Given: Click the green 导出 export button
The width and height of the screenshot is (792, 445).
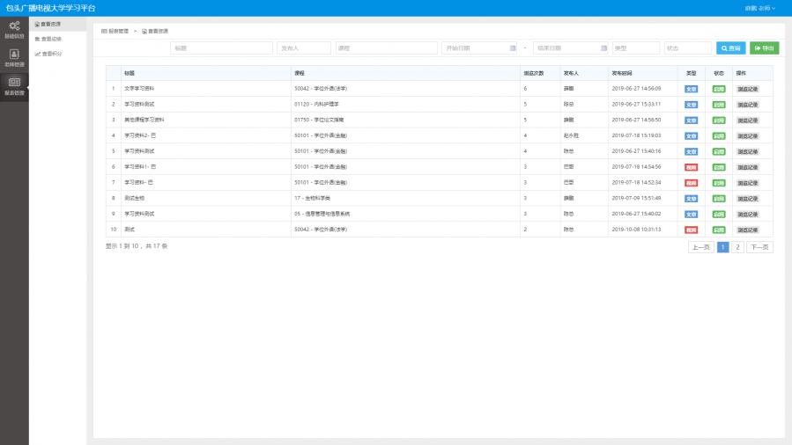Looking at the screenshot, I should tap(764, 48).
